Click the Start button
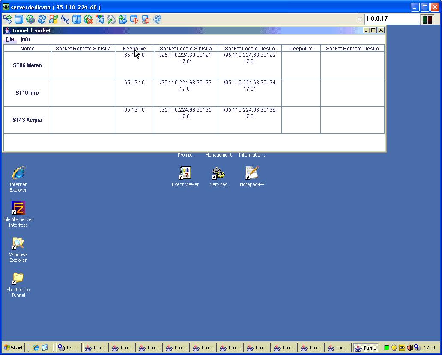Screen dimensions: 442x355 click(14, 348)
